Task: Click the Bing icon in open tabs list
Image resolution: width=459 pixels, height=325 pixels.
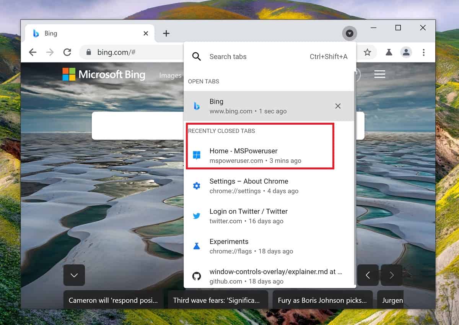Action: pos(197,106)
